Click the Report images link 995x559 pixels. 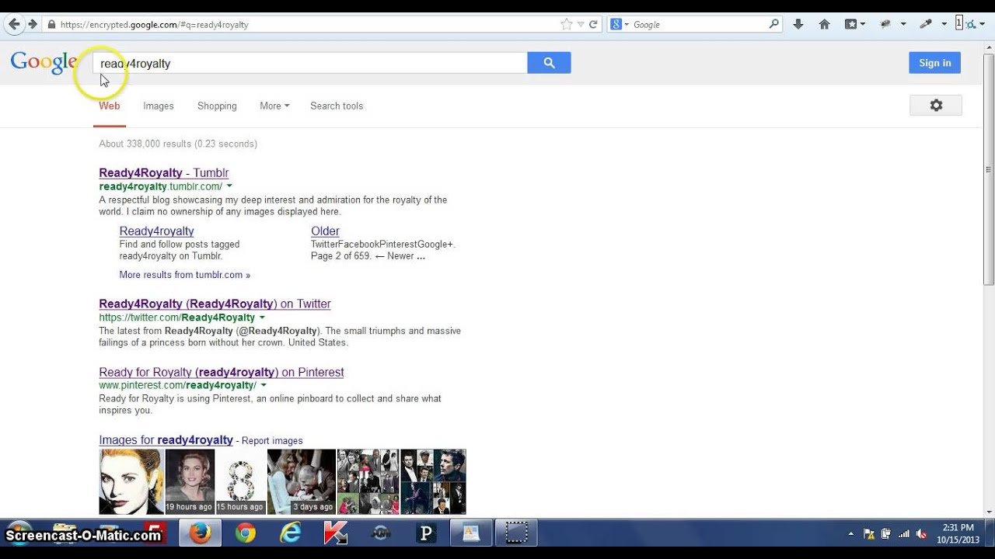click(272, 440)
